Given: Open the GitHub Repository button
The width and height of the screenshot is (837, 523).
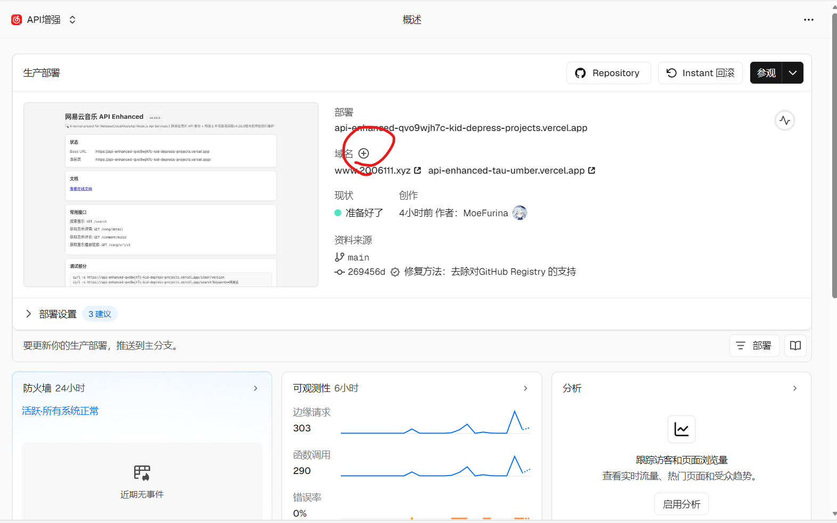Looking at the screenshot, I should (609, 73).
